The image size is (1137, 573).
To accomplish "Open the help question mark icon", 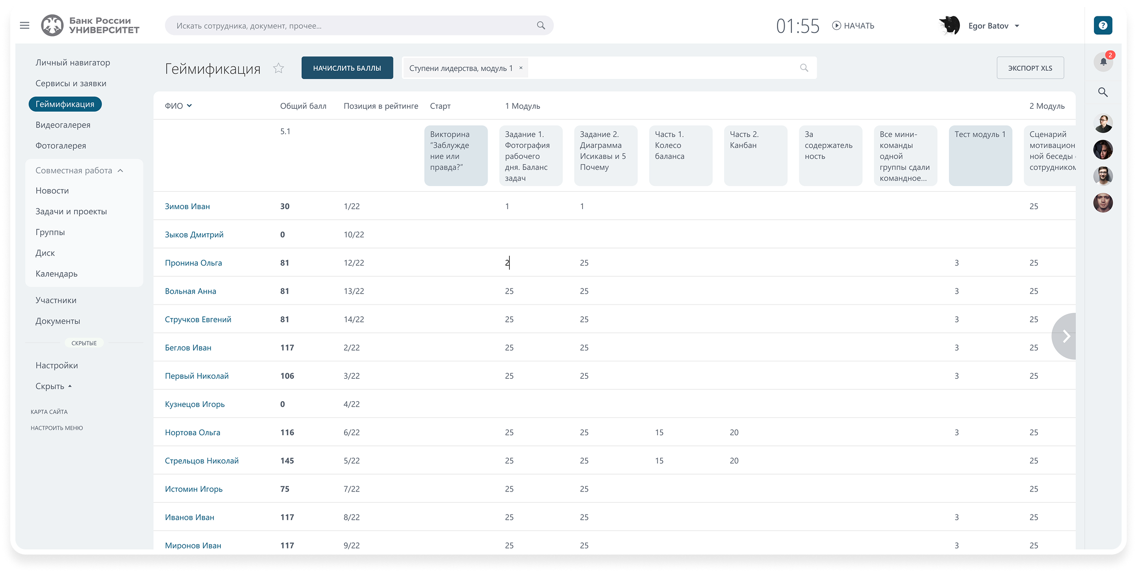I will [x=1103, y=26].
